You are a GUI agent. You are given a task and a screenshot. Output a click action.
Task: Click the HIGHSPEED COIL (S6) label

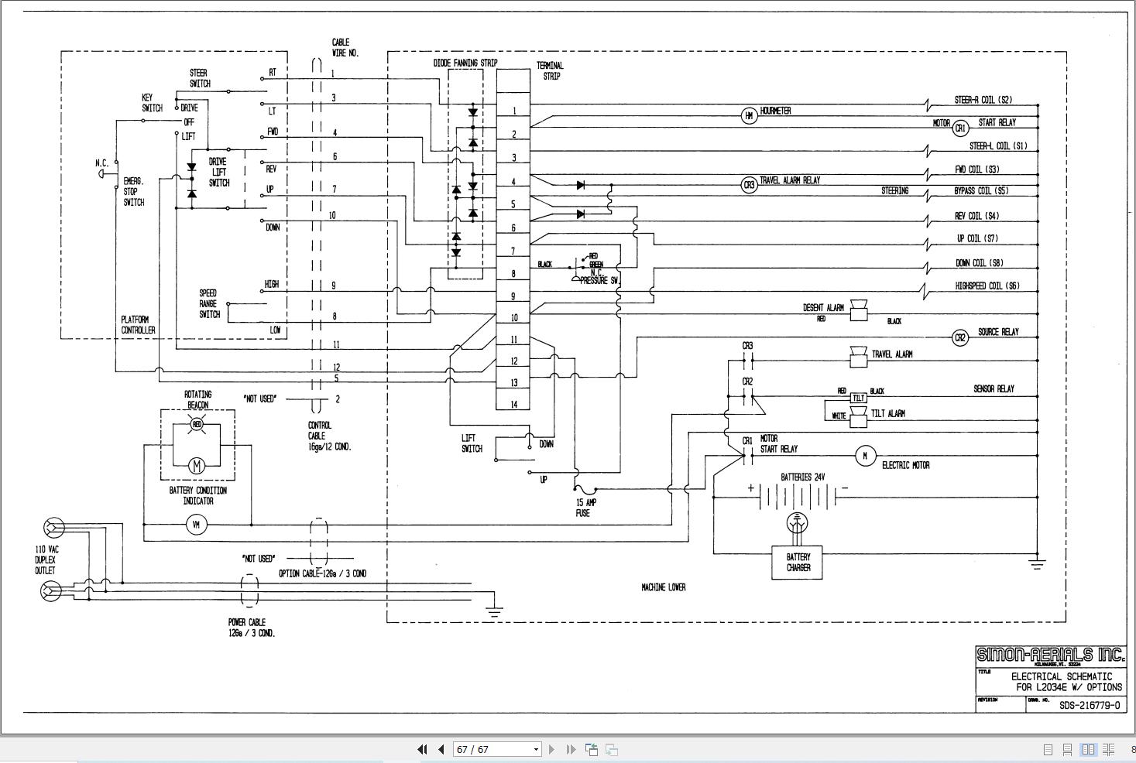987,286
